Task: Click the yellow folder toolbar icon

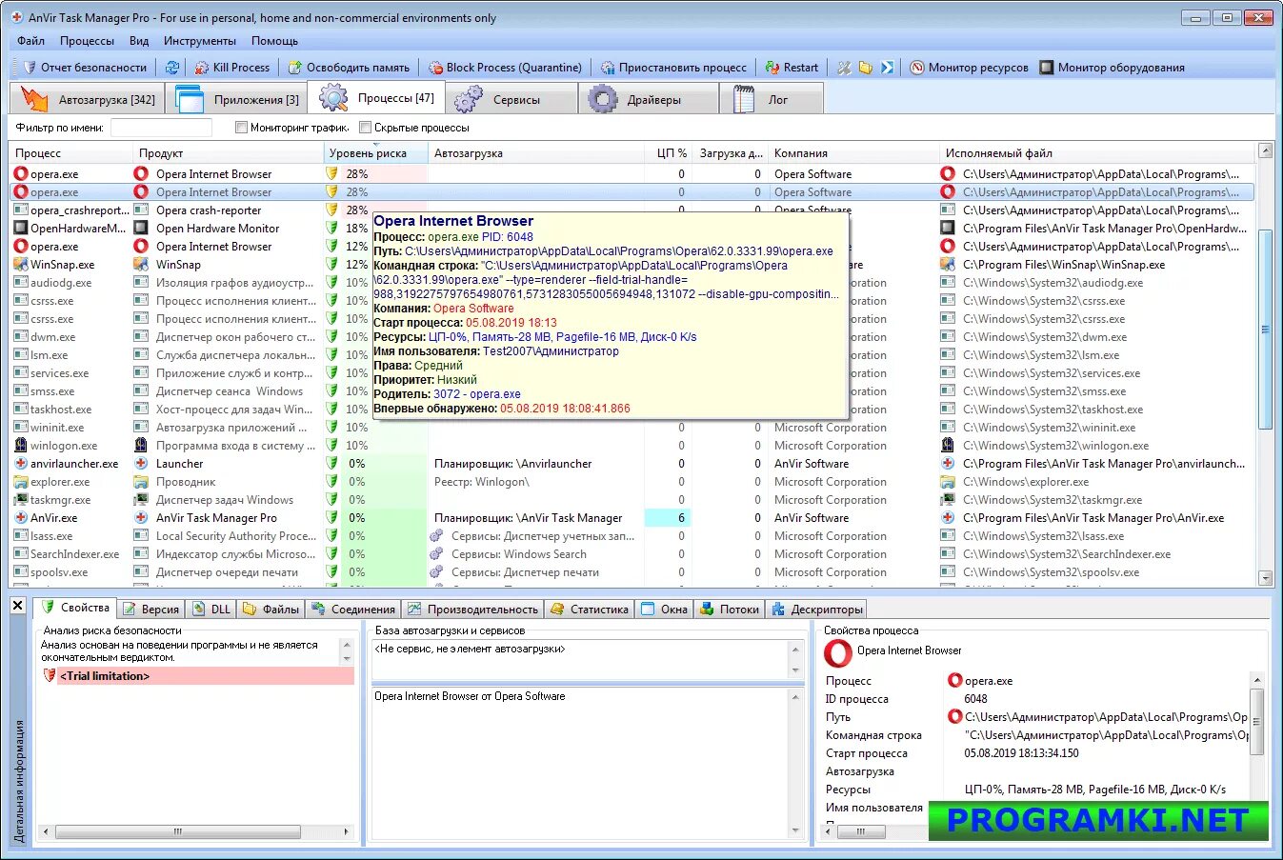Action: point(866,68)
